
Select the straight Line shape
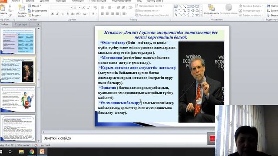click(180, 6)
